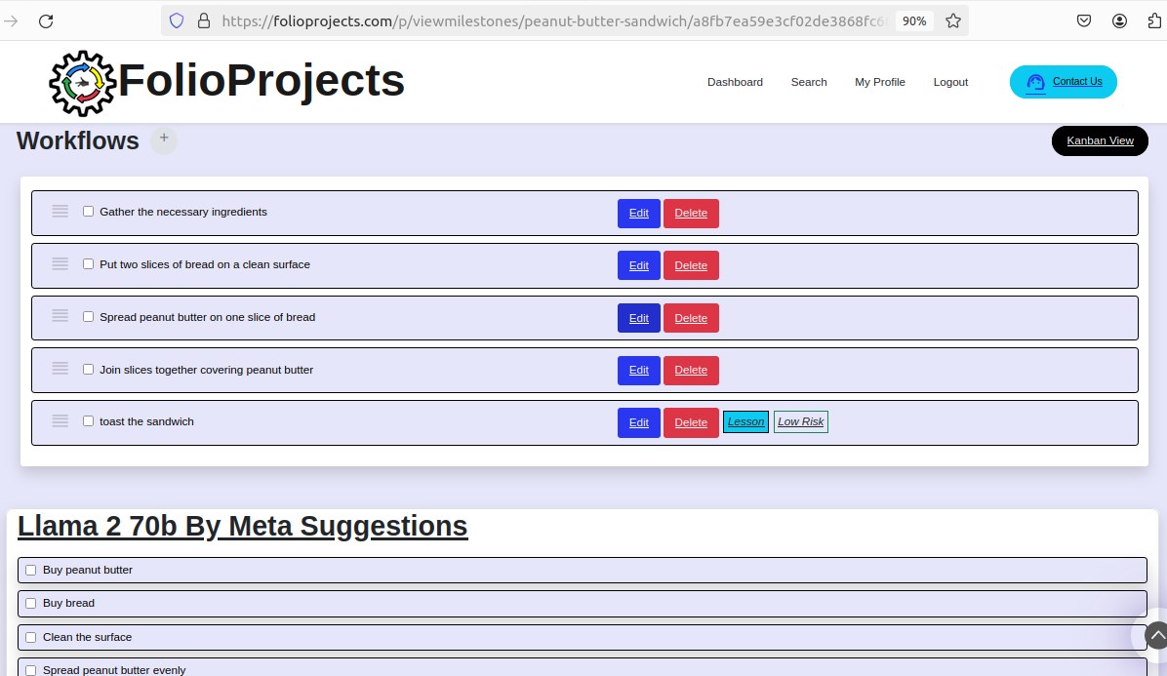Select My Profile in the navigation
Image resolution: width=1167 pixels, height=676 pixels.
coord(879,82)
